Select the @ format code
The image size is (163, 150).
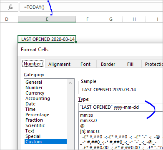point(82,126)
